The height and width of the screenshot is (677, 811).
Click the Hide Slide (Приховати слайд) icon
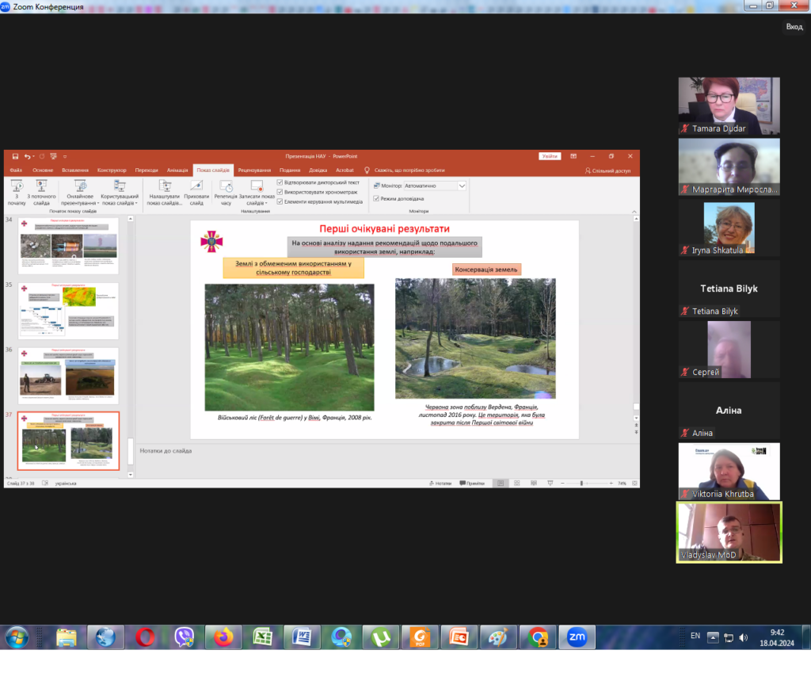click(x=196, y=186)
